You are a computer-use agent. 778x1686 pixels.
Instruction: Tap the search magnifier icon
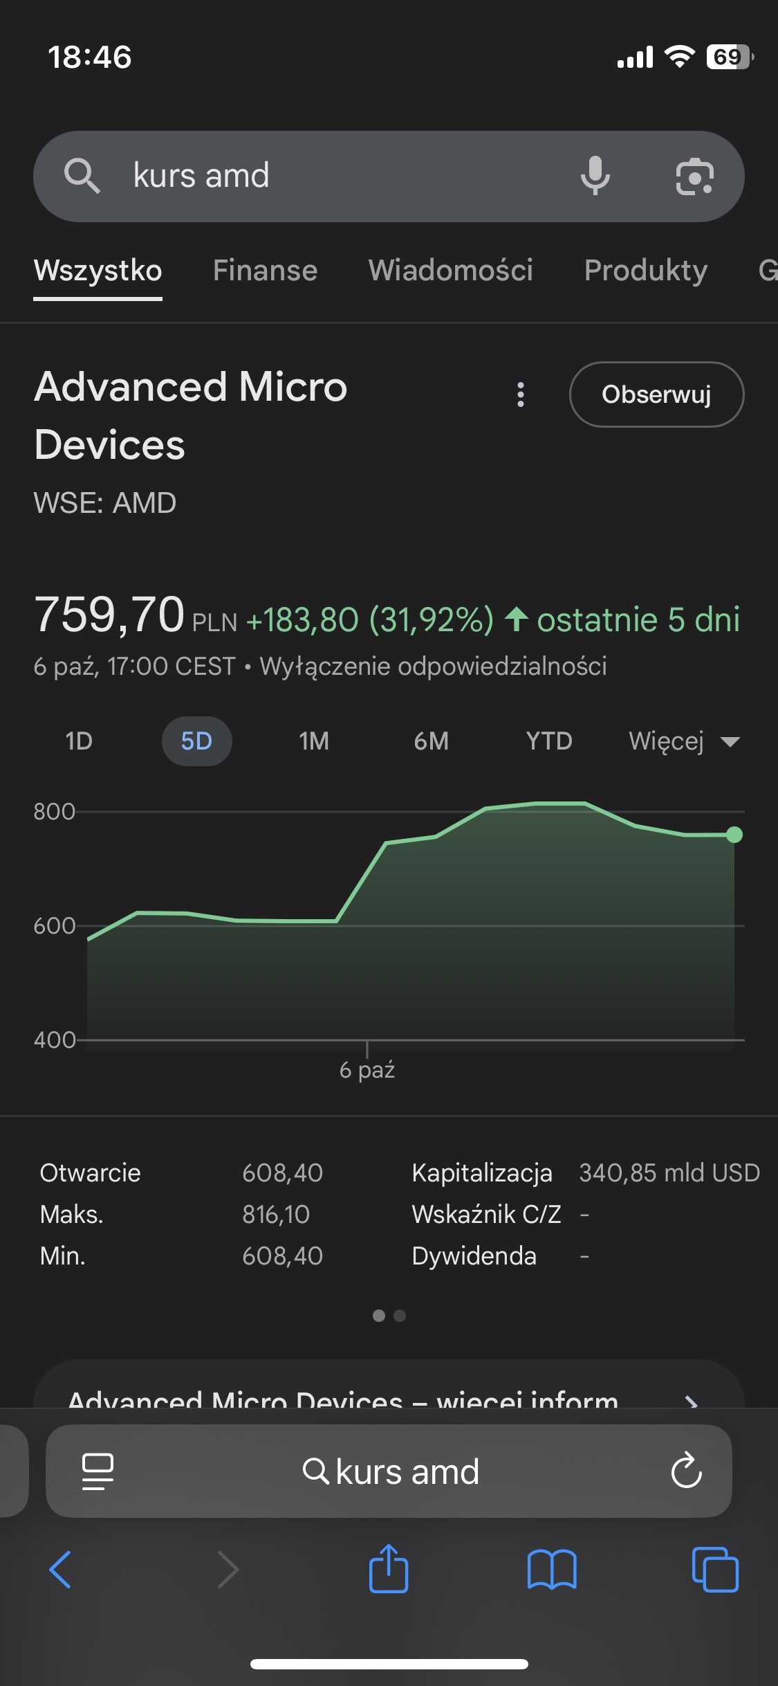pos(82,176)
